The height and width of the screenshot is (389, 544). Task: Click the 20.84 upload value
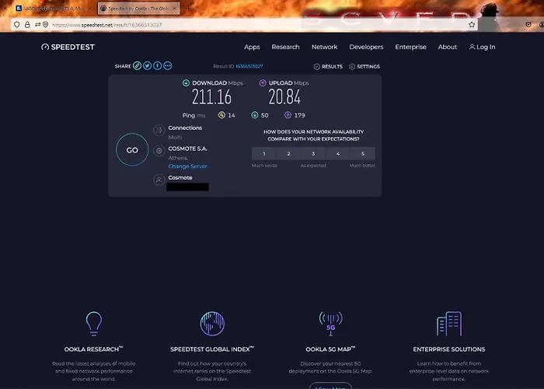click(284, 97)
